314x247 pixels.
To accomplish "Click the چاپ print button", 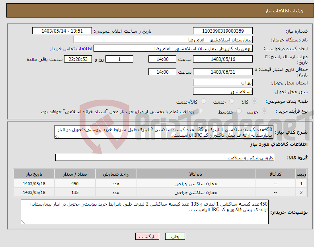I will click(175, 236).
